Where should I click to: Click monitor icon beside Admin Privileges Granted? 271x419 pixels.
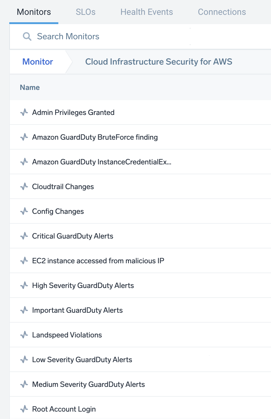coord(24,112)
